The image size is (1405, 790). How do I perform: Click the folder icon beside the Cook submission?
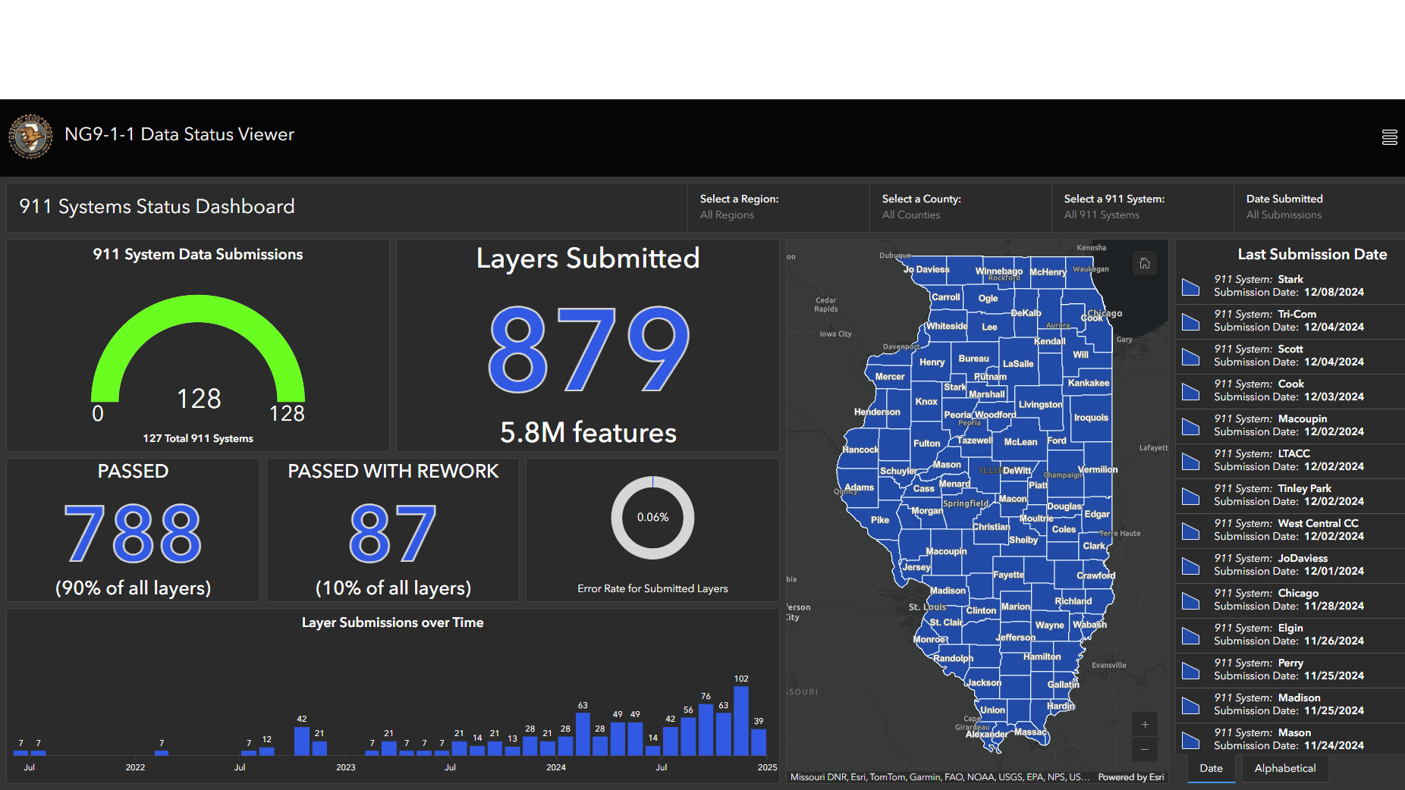1190,391
